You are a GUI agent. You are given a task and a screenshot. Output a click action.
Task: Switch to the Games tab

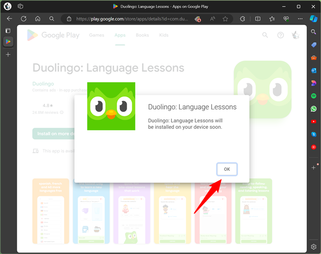pos(97,35)
